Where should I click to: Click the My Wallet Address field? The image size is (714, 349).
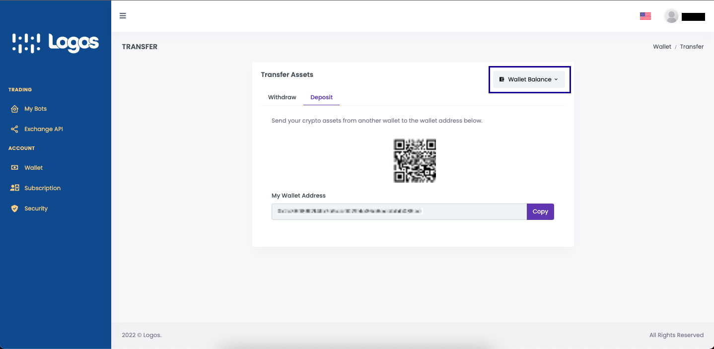[x=399, y=211]
